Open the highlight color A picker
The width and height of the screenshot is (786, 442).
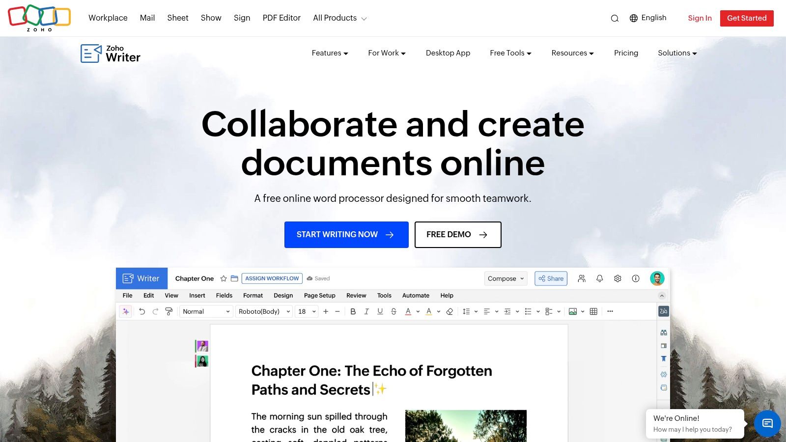[429, 311]
